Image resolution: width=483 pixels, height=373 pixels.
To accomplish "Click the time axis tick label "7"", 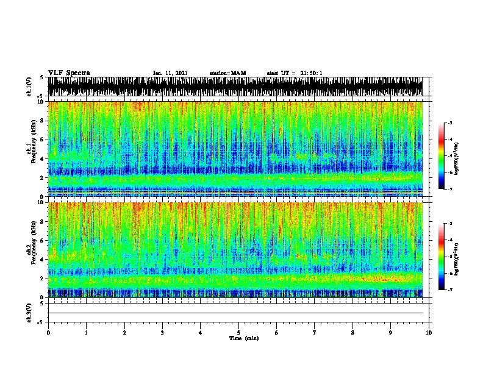I will [x=315, y=333].
